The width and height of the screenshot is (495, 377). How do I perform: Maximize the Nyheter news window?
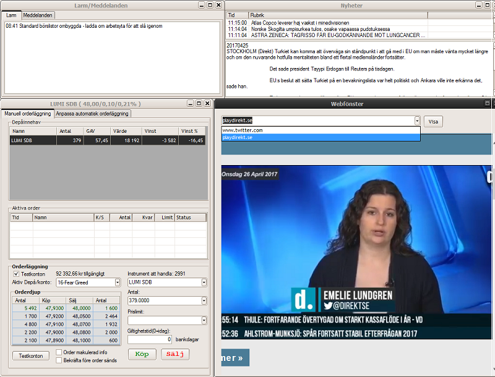tap(487, 5)
